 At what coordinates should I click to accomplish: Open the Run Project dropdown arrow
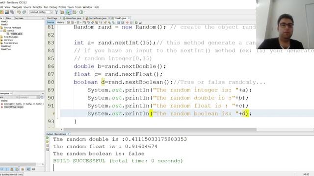coord(71,12)
